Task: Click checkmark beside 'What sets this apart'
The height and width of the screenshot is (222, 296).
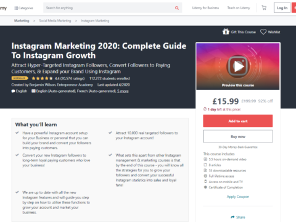Action: (x=110, y=155)
